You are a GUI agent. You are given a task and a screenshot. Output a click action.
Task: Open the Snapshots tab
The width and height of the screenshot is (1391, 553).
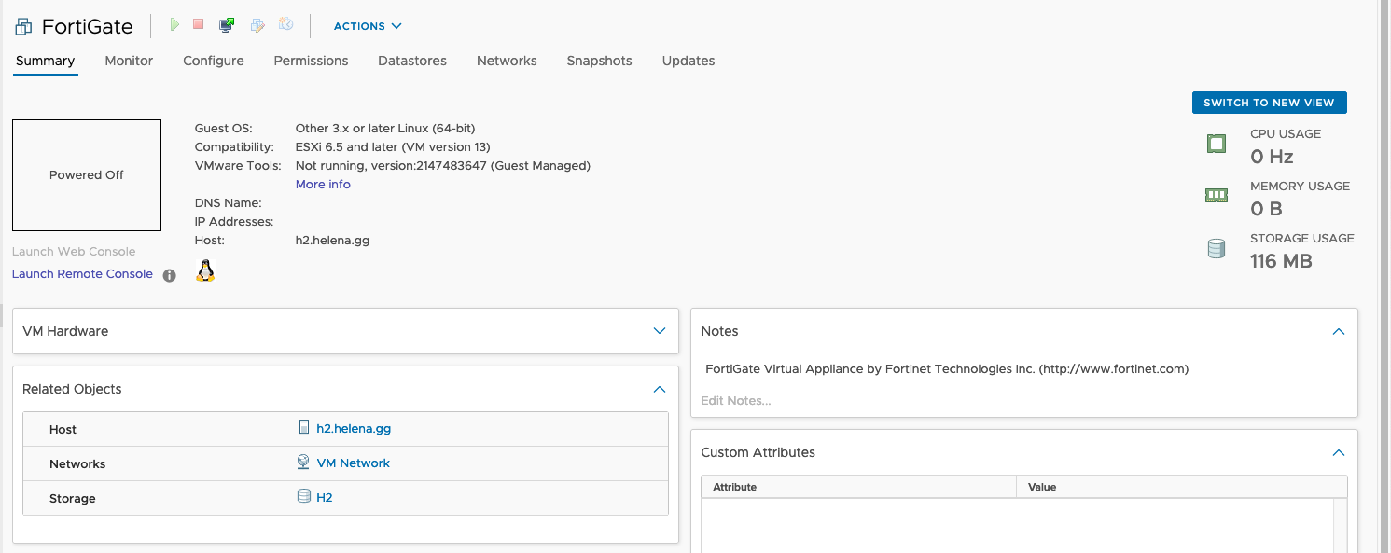coord(599,61)
